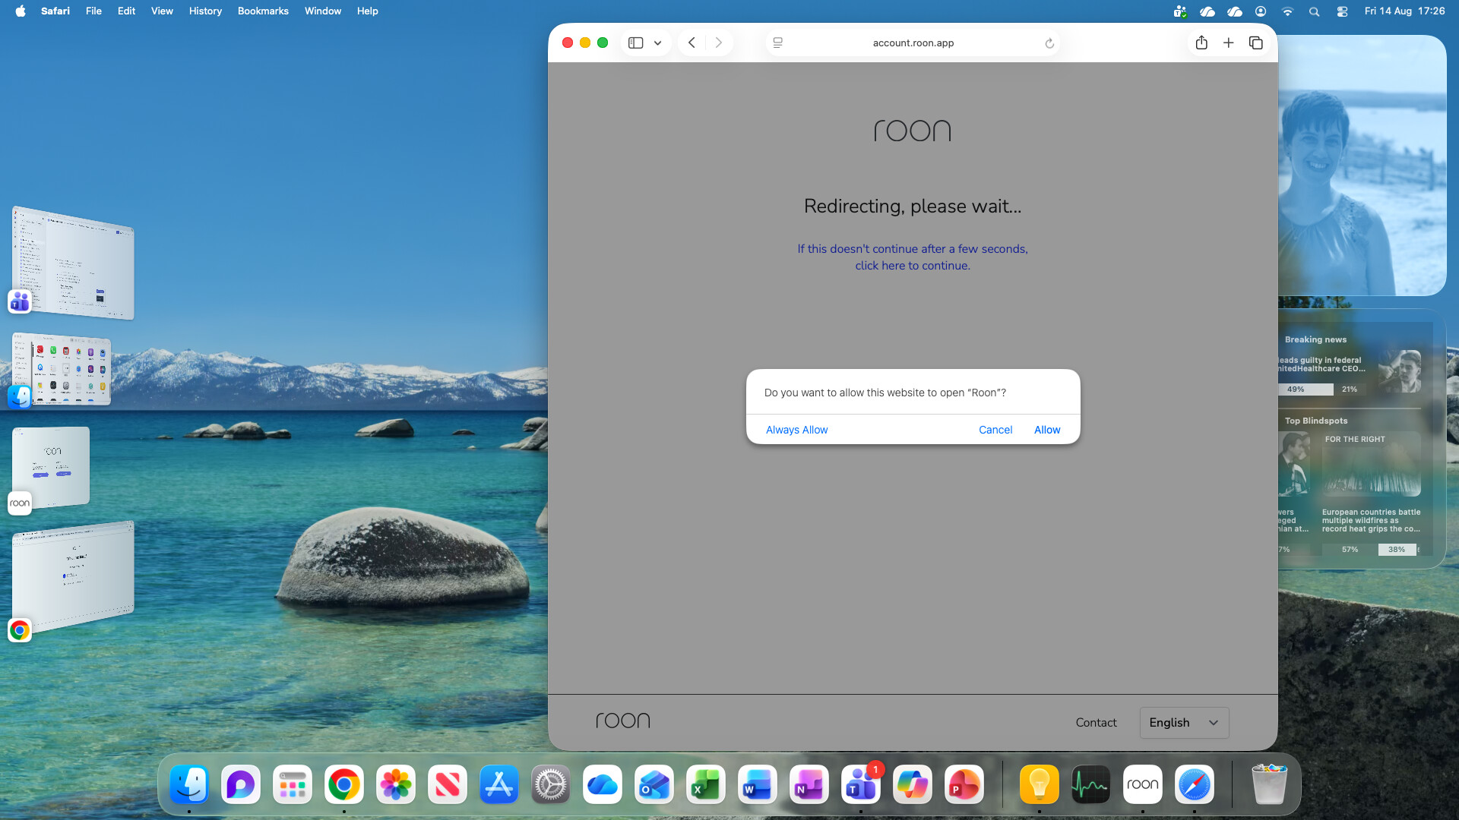Open the Edit menu
Screen dimensions: 1459x820
126,11
